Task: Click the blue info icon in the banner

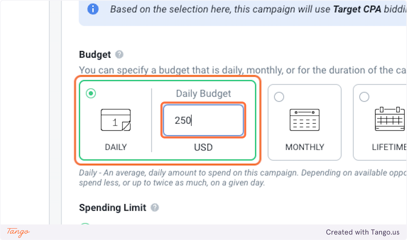Action: click(92, 9)
